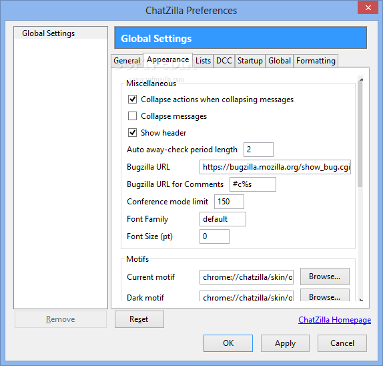Click the Font Family input box
383x366 pixels.
point(223,219)
